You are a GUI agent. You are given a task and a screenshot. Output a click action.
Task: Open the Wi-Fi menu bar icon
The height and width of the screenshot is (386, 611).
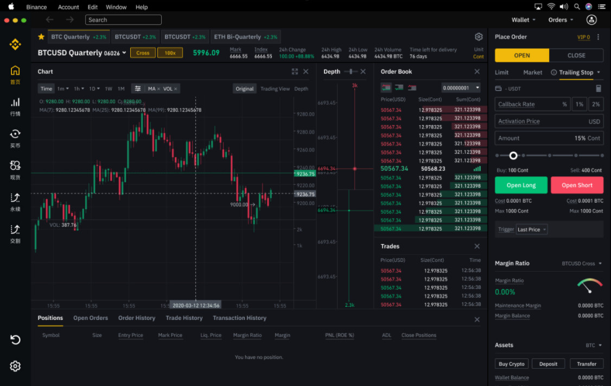pos(551,7)
